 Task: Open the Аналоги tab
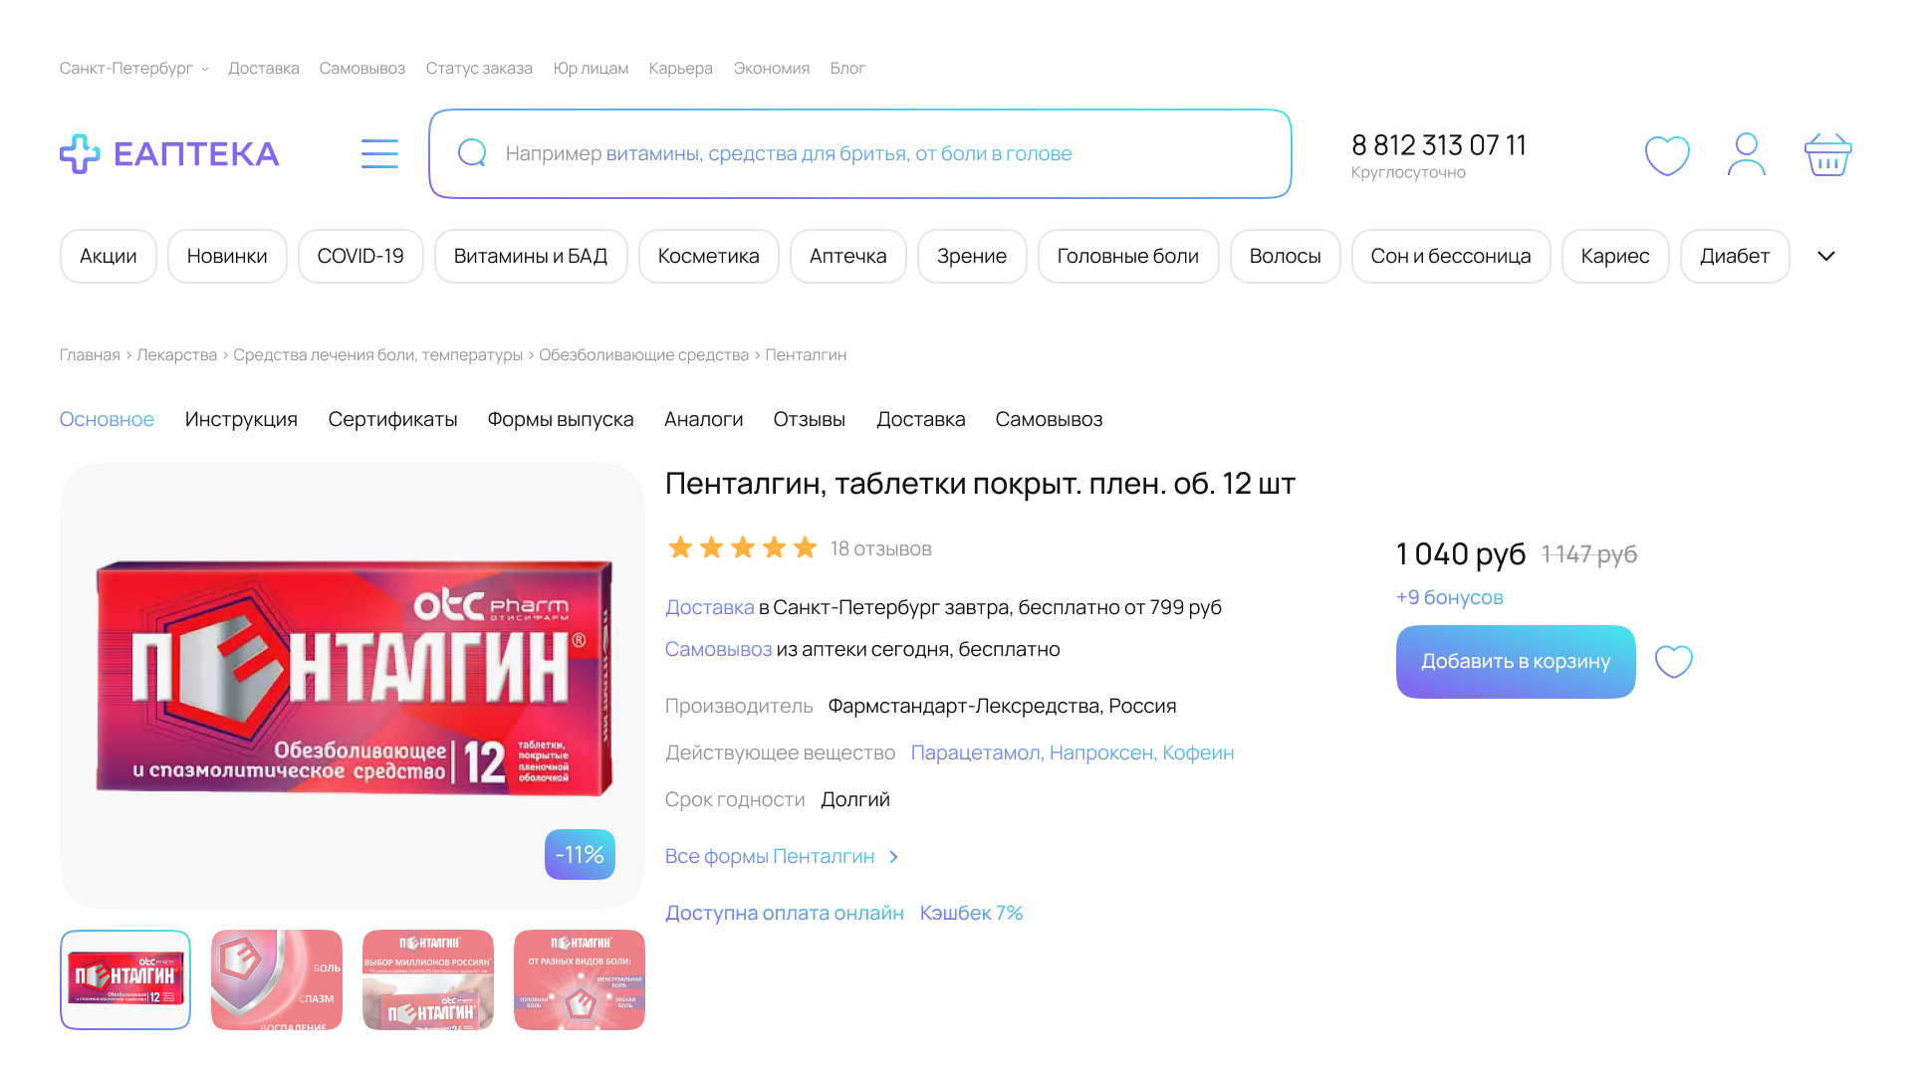click(703, 420)
